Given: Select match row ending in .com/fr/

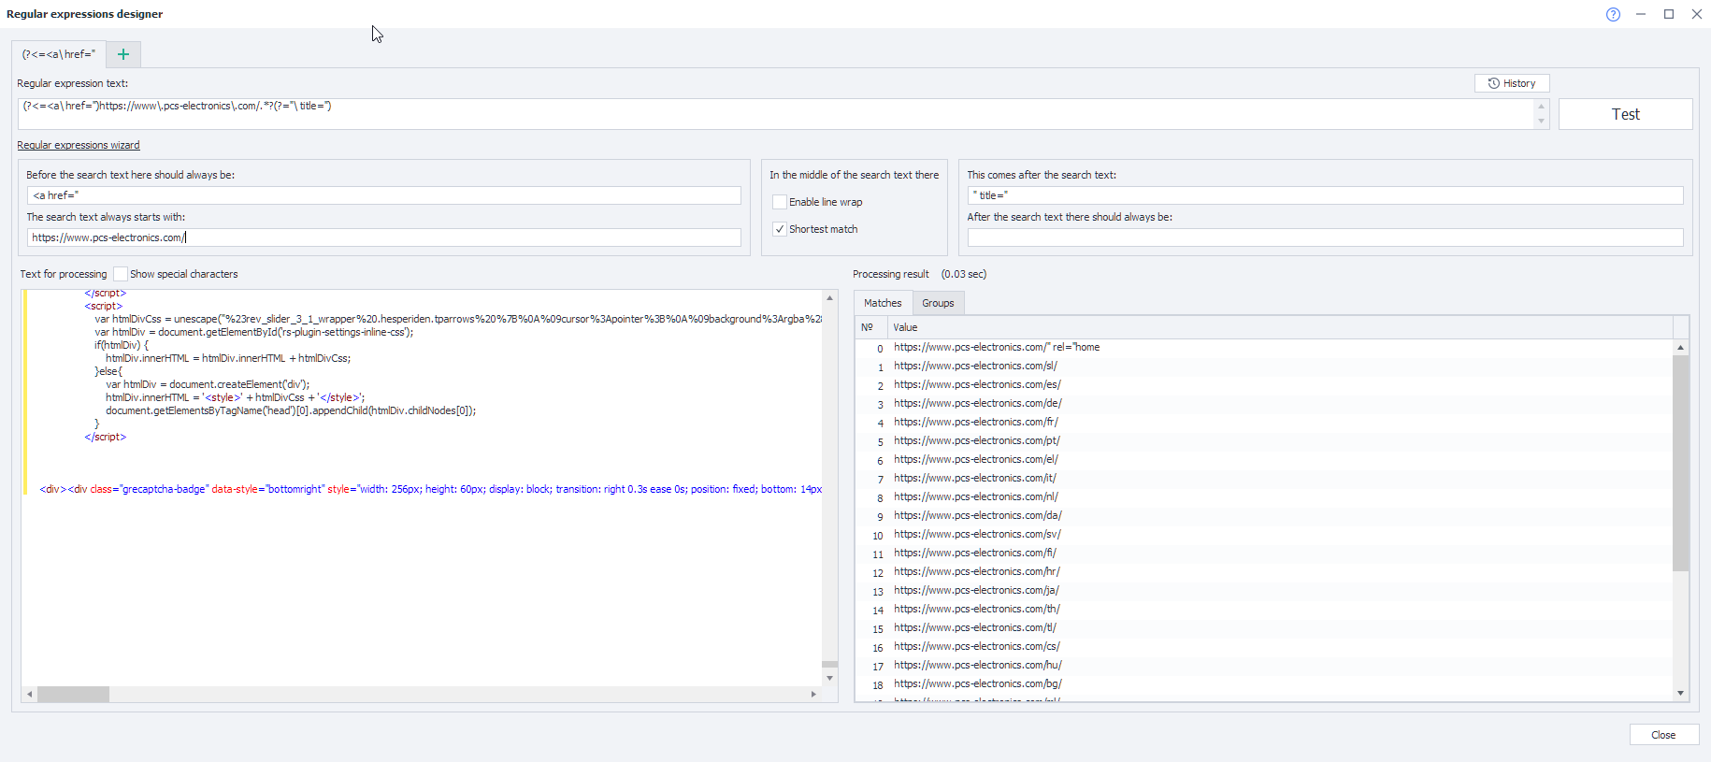Looking at the screenshot, I should coord(1263,422).
